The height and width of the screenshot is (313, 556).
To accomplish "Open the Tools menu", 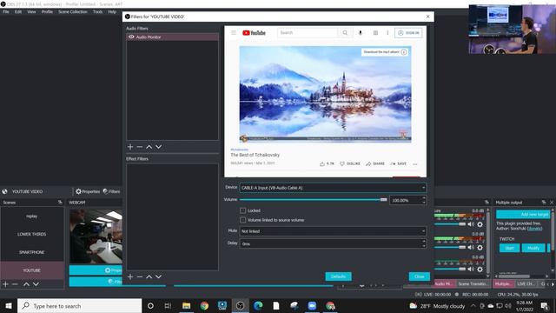I will [97, 11].
